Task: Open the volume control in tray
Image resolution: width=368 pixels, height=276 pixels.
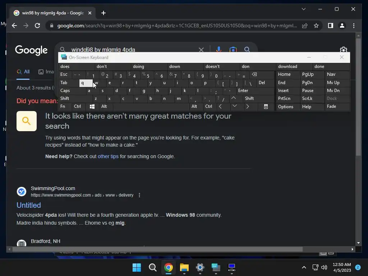Action: [x=324, y=267]
